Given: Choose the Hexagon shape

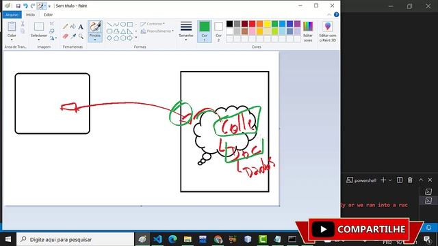Looking at the screenshot, I should 123,38.
